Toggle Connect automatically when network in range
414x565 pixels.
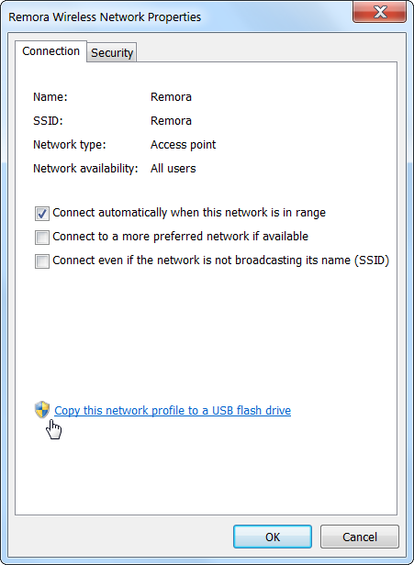tap(42, 214)
